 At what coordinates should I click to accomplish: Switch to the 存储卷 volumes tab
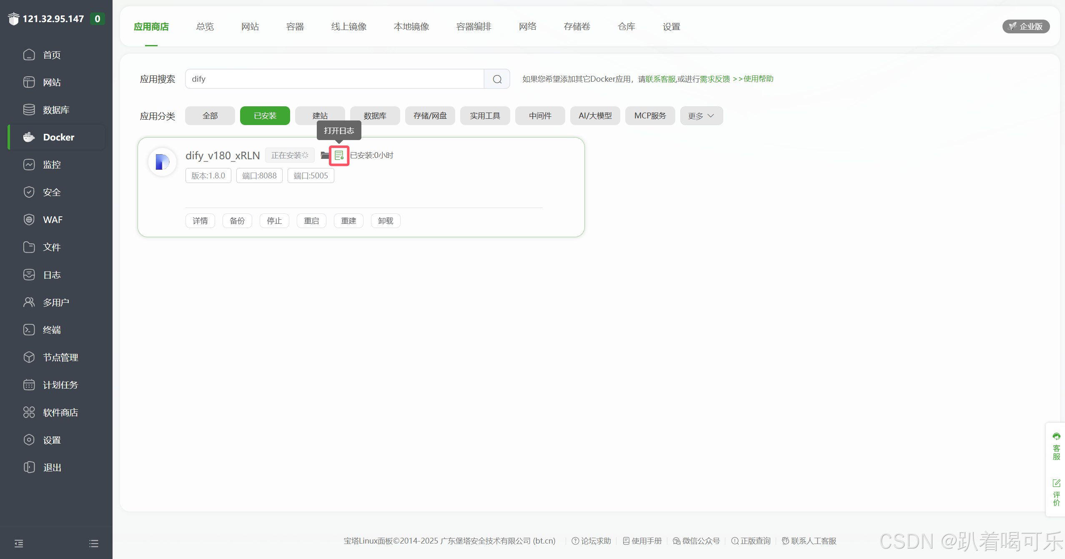[577, 27]
